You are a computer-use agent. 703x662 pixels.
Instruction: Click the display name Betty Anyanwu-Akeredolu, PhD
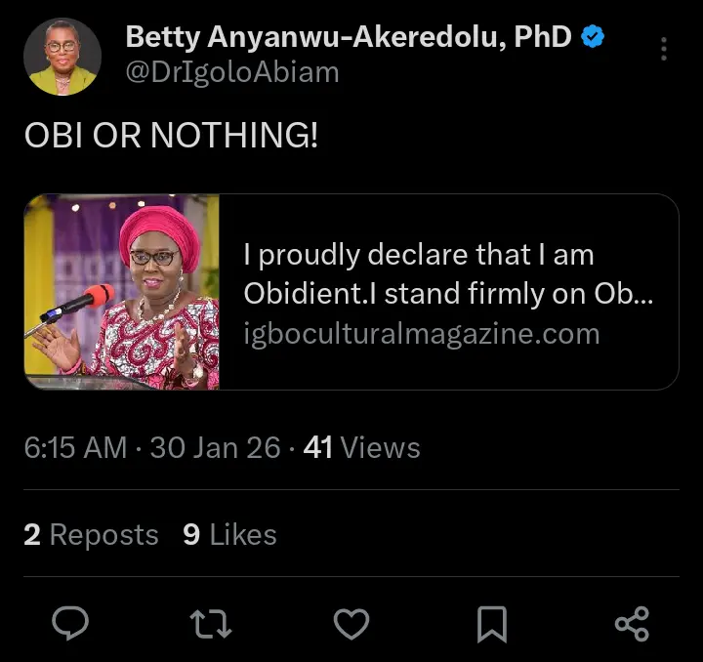tap(349, 38)
